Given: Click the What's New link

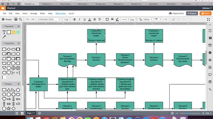Looking at the screenshot, I should (x=61, y=13).
